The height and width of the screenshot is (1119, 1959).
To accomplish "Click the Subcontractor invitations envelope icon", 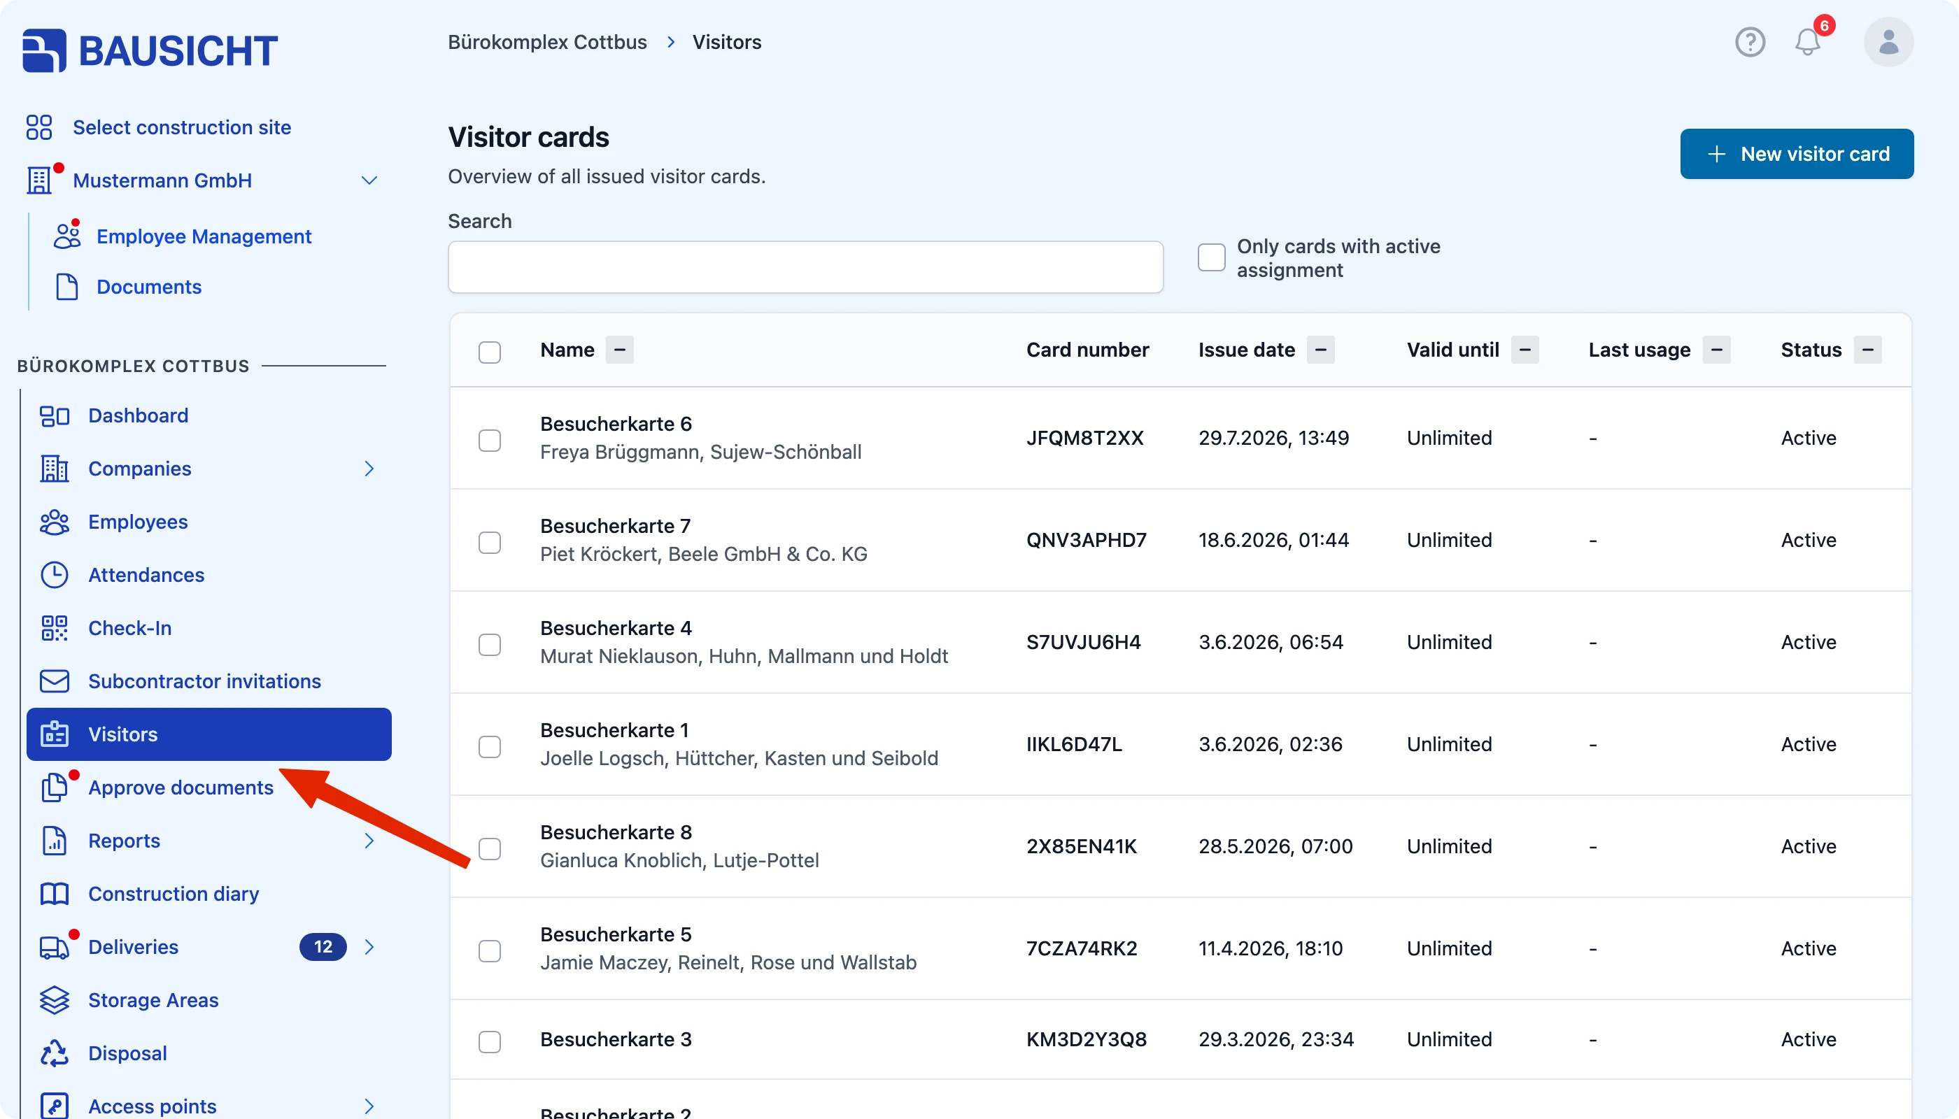I will coord(55,681).
